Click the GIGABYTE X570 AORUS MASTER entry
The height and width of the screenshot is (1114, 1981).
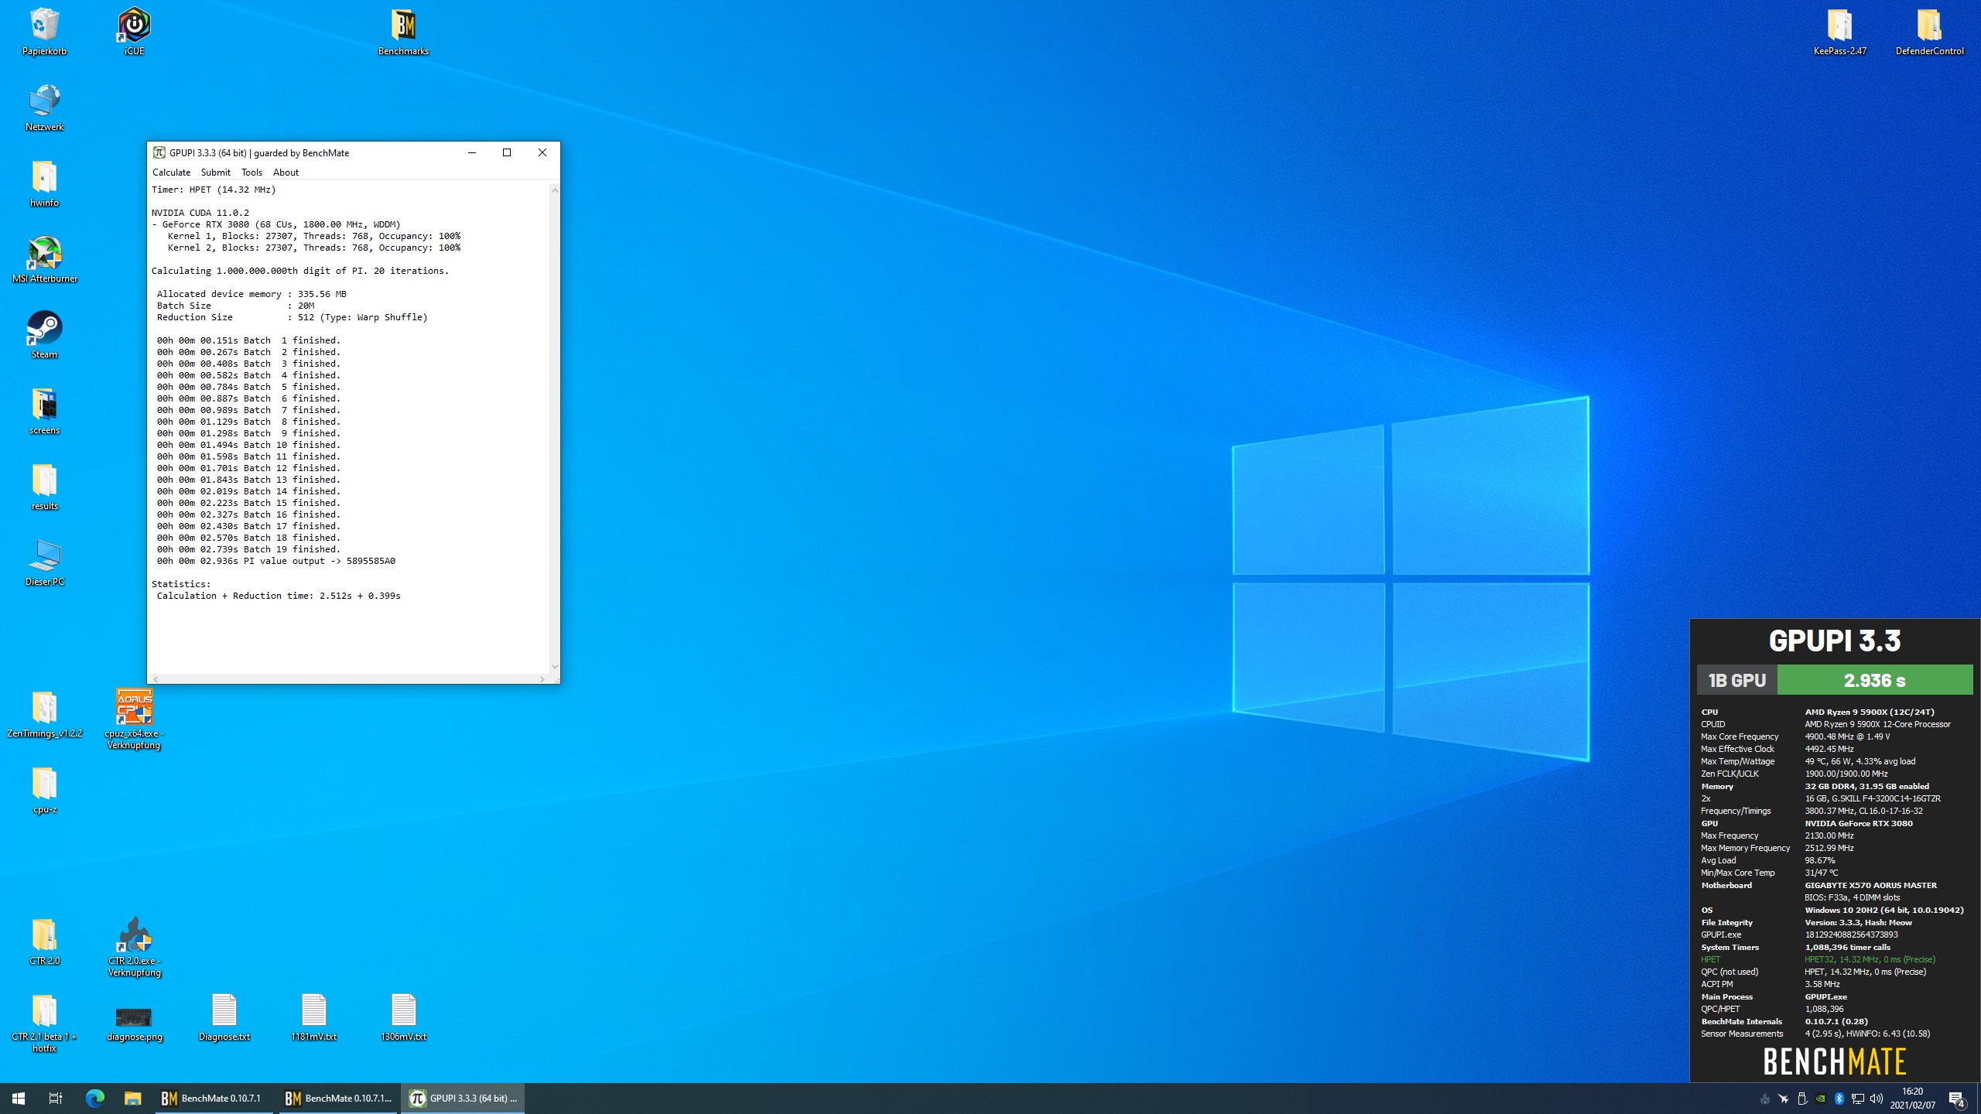pos(1870,885)
